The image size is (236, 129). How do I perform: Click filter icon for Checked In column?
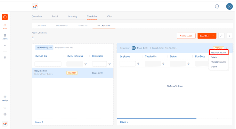click(x=163, y=64)
